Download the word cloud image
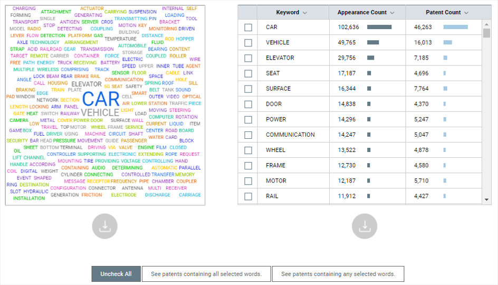This screenshot has height=285, width=498. pos(104,226)
